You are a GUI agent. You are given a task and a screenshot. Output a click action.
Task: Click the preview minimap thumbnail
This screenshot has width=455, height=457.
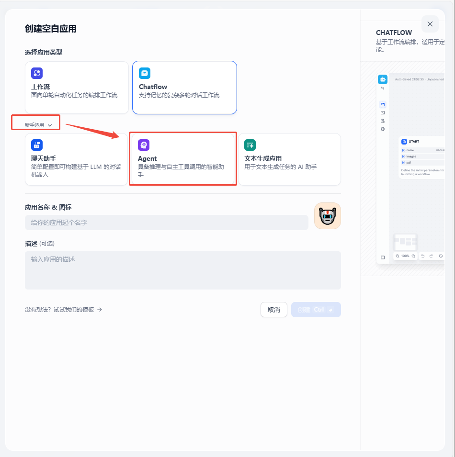(405, 242)
